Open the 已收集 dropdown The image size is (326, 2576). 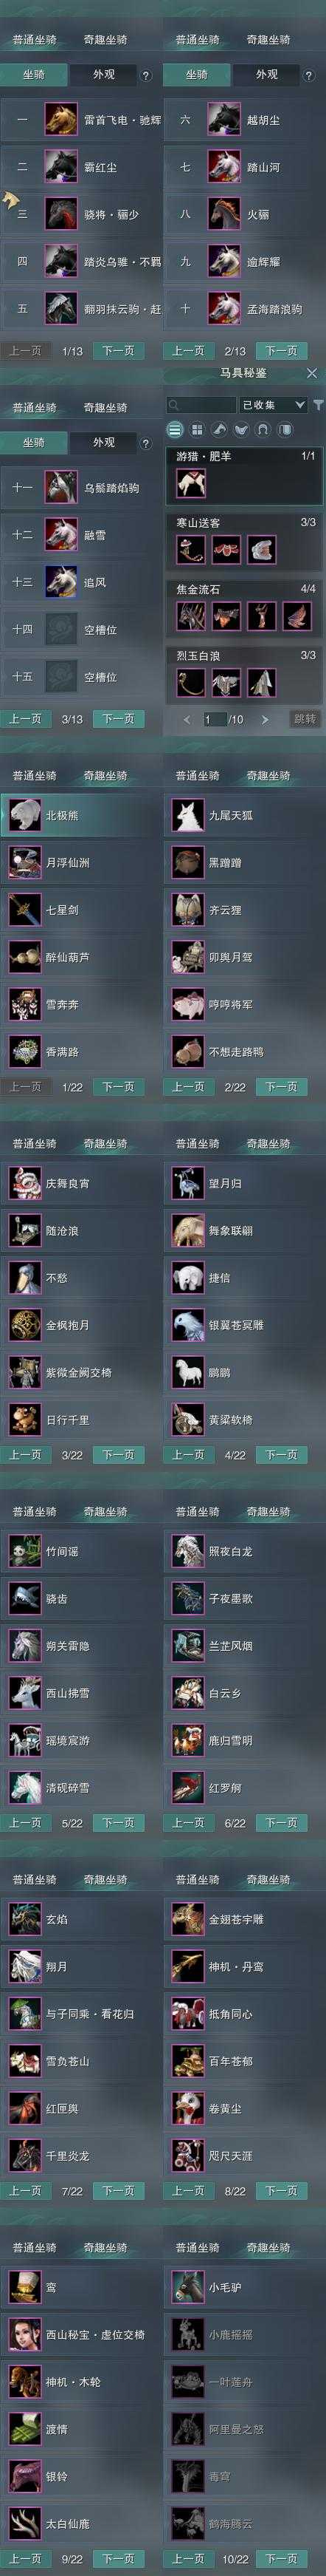point(273,405)
